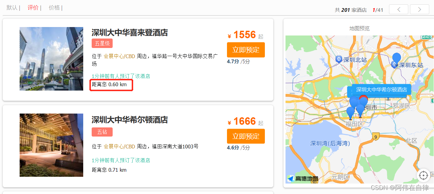Go to next page of hotel results
The image size is (434, 194).
419,9
